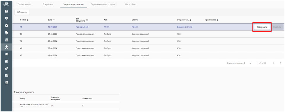Open the fuel station sidebar section
The height and width of the screenshot is (112, 285).
[x=6, y=61]
